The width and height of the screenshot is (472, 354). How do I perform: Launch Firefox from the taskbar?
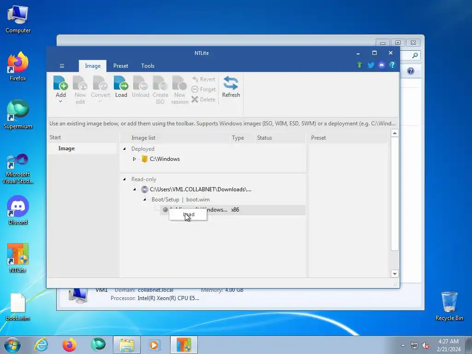coord(70,345)
